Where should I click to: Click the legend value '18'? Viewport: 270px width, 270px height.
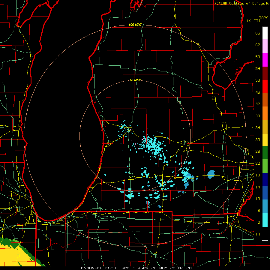point(258,175)
